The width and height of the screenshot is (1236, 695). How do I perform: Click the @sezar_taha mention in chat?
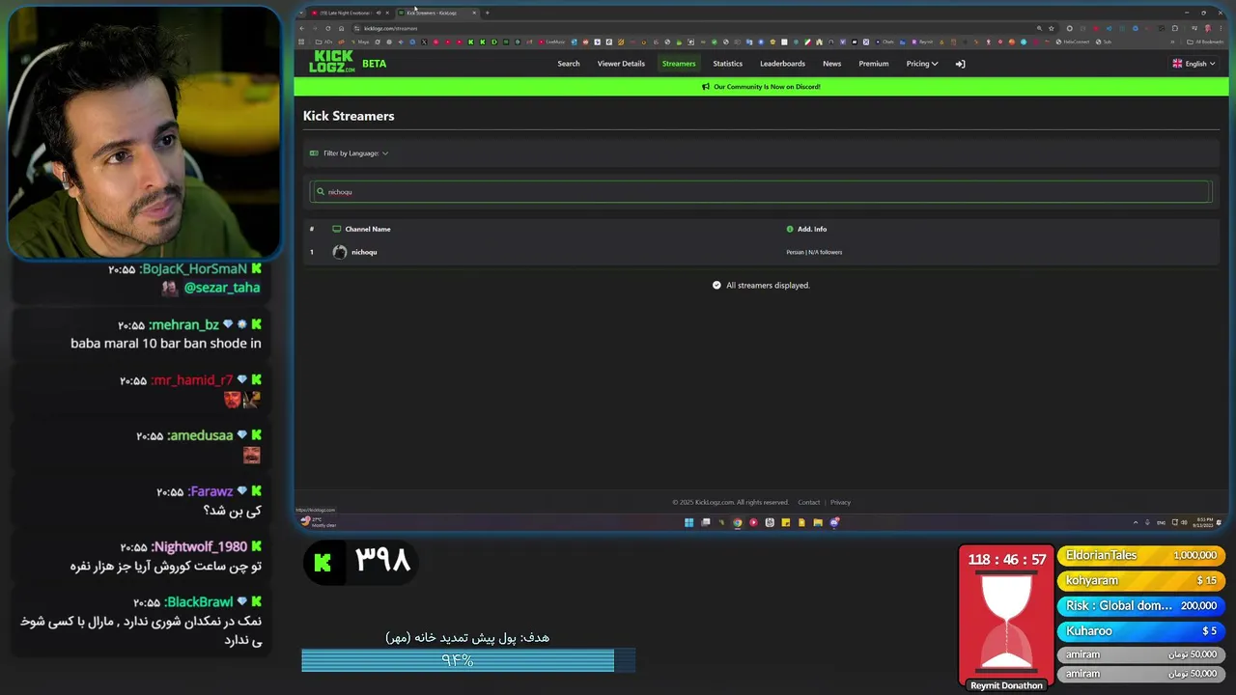(222, 288)
